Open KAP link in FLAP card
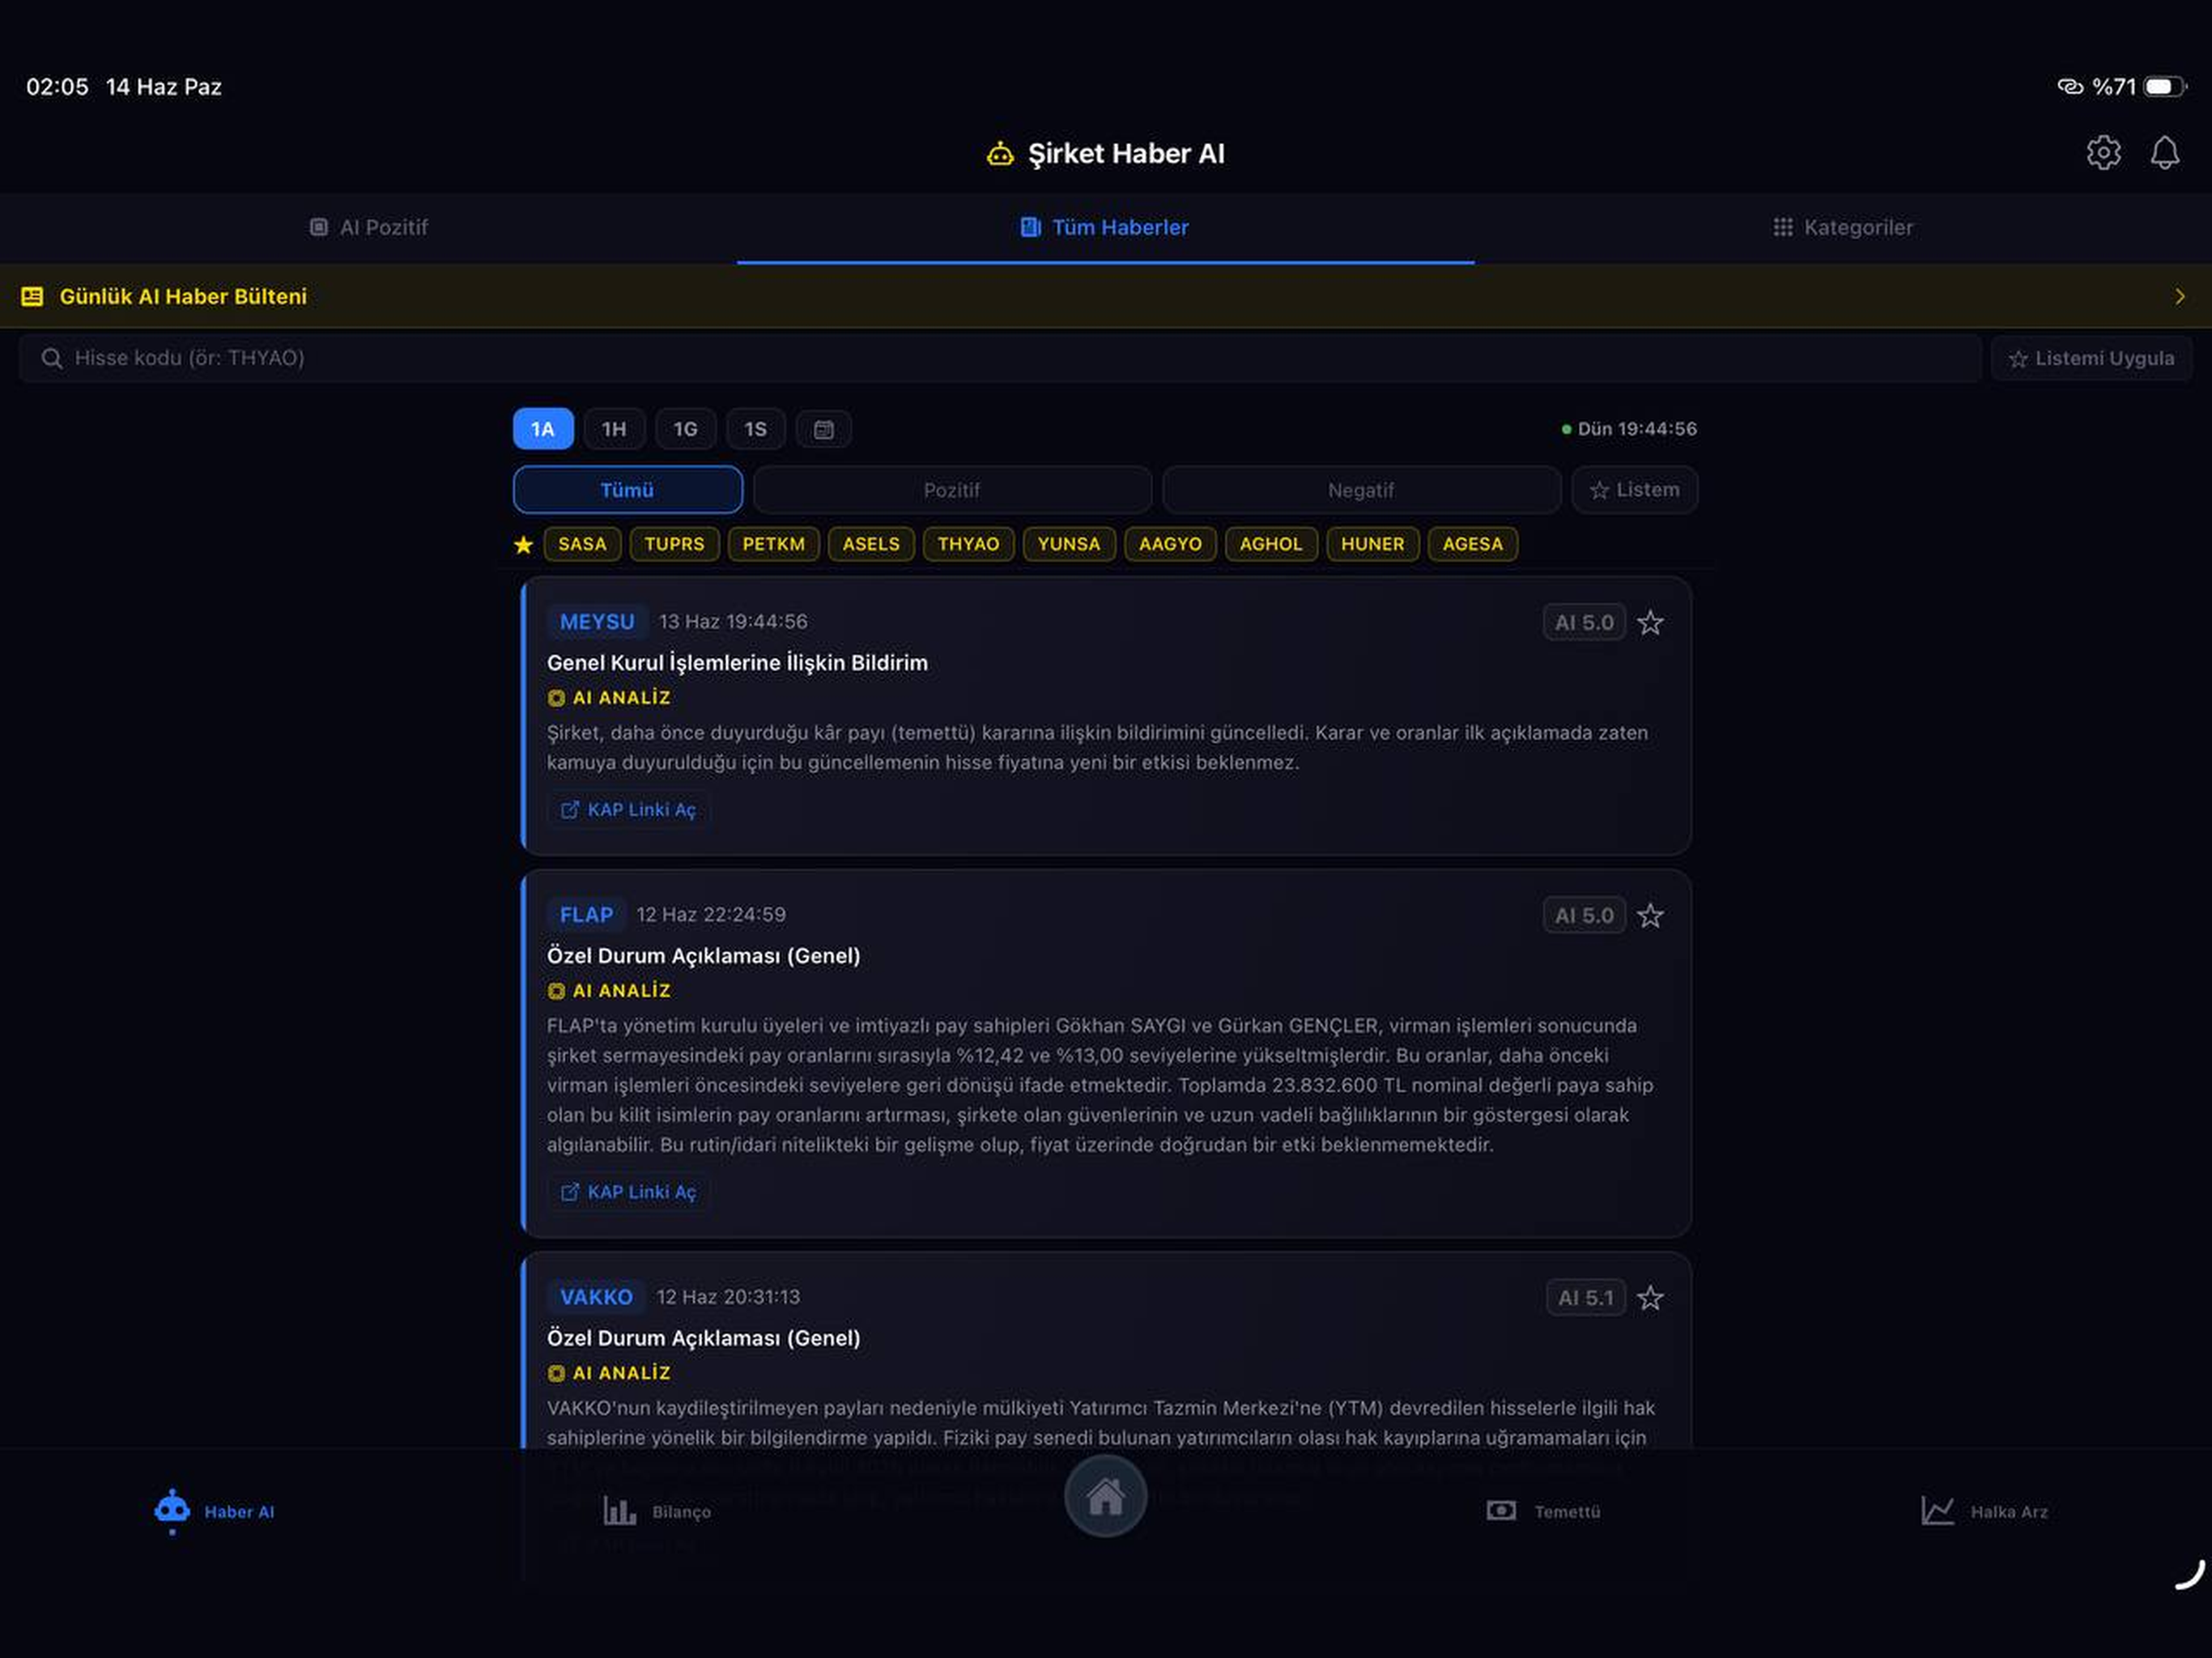The image size is (2212, 1658). (628, 1192)
